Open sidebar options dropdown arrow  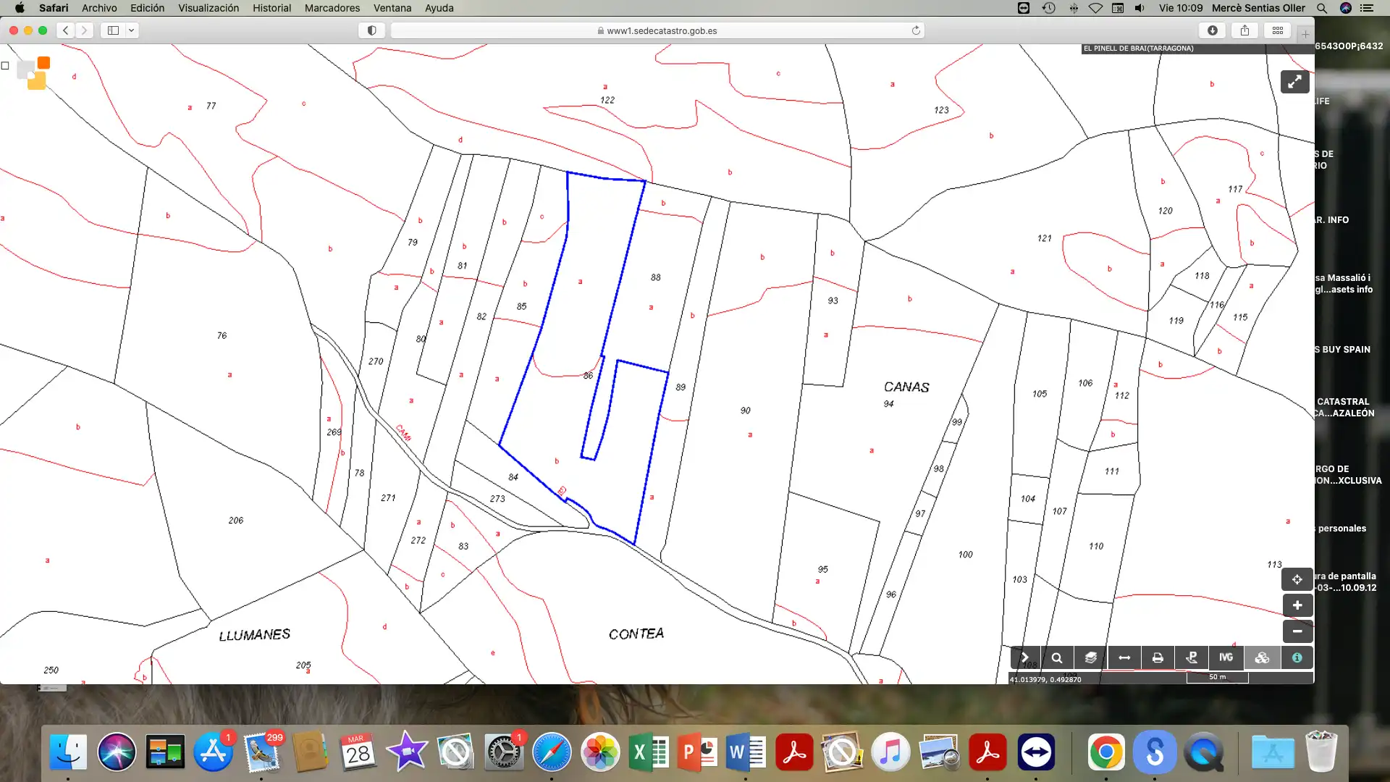pos(132,30)
